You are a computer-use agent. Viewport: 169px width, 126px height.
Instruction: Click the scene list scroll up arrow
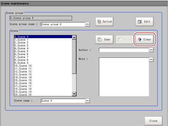click(x=74, y=37)
